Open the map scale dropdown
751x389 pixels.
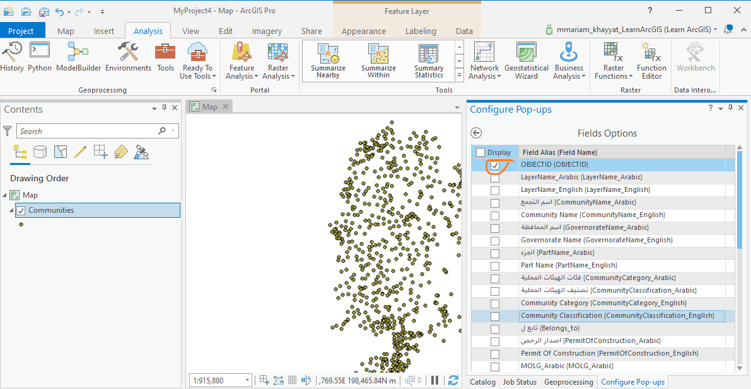pos(247,380)
